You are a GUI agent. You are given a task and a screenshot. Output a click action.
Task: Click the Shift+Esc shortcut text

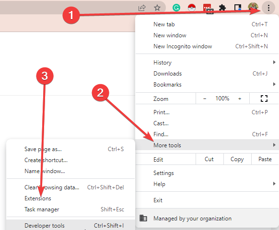(112, 209)
